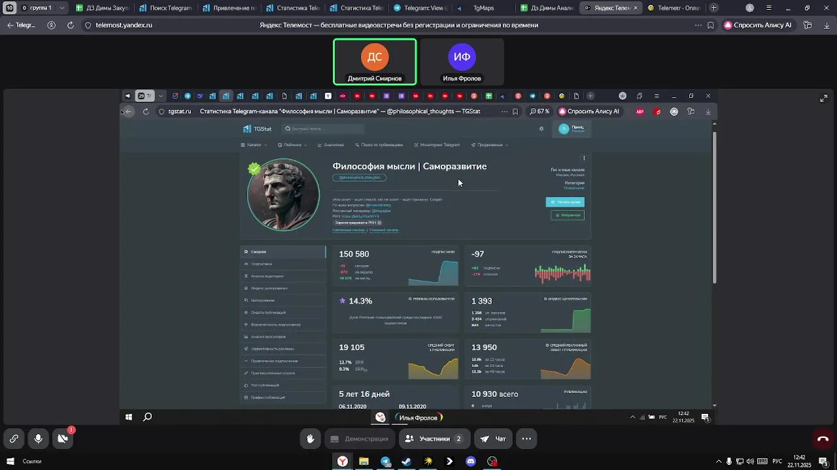
Task: Open File Explorer from the taskbar
Action: 364,462
